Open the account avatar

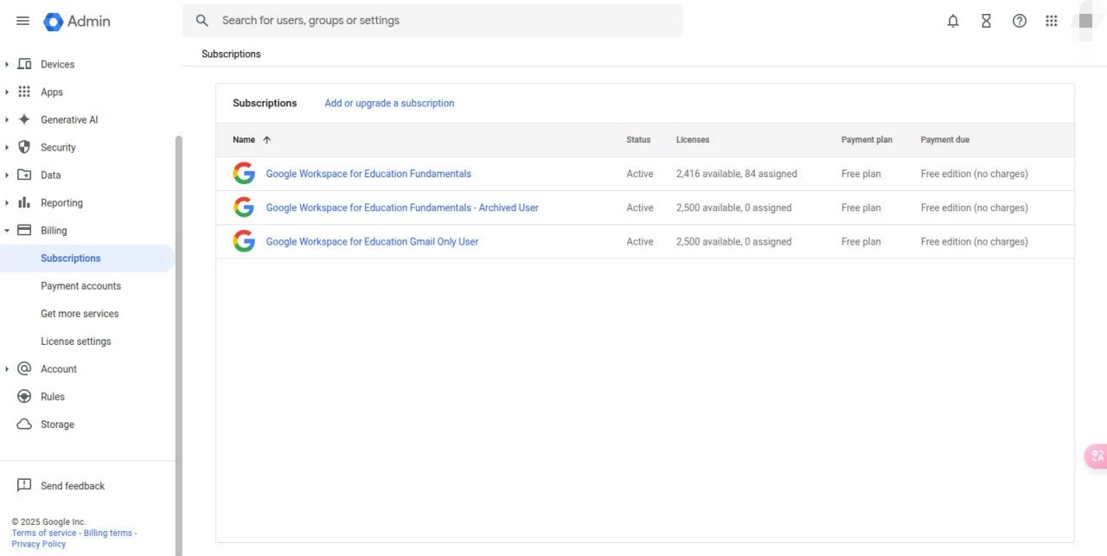(1086, 21)
